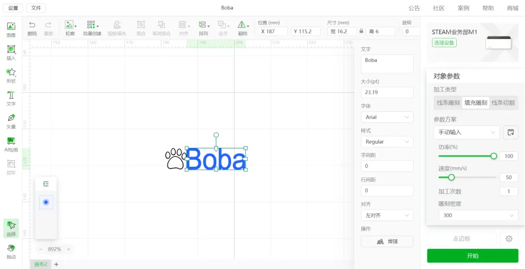Activate the 选择 selection tool
Screen dimensions: 525x269
coord(11,229)
